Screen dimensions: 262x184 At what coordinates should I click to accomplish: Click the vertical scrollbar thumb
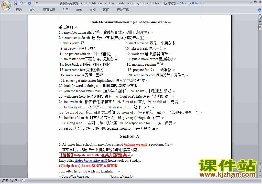pos(260,27)
